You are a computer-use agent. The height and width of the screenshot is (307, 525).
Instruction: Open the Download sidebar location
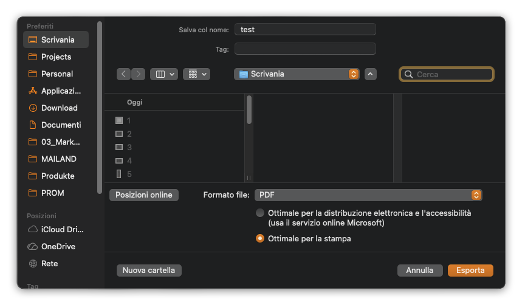(x=59, y=108)
